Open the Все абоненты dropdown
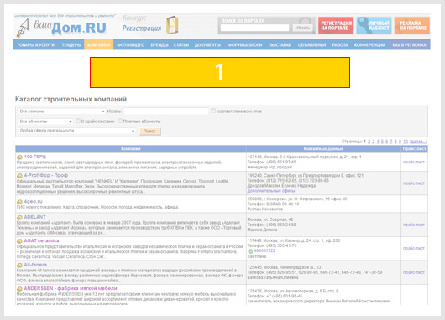This screenshot has width=445, height=320. [45, 121]
